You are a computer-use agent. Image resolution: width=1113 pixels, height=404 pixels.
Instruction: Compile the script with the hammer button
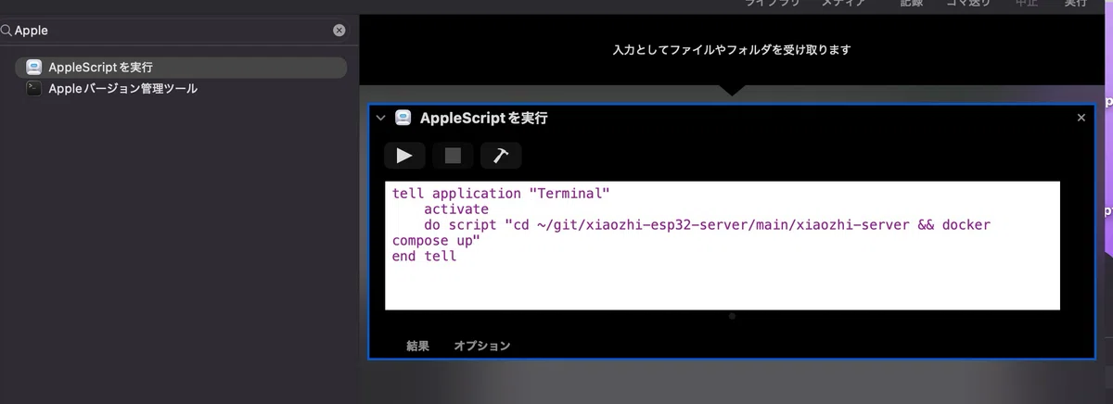click(501, 156)
